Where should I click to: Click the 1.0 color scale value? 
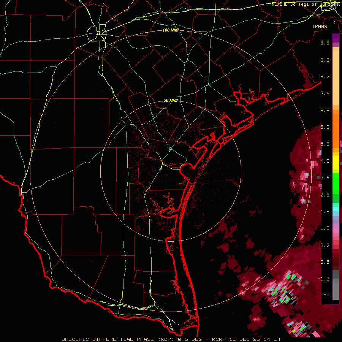325,228
